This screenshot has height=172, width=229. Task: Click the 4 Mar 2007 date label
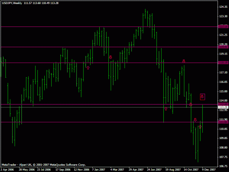117,170
